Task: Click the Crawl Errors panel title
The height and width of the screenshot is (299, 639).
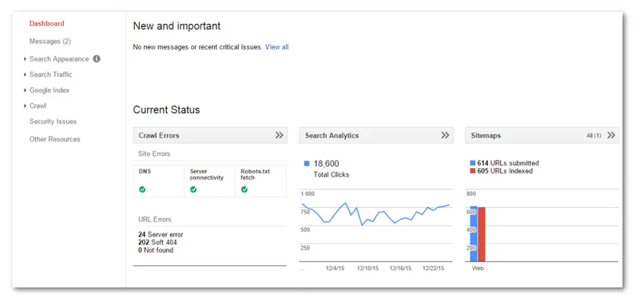Action: click(159, 135)
